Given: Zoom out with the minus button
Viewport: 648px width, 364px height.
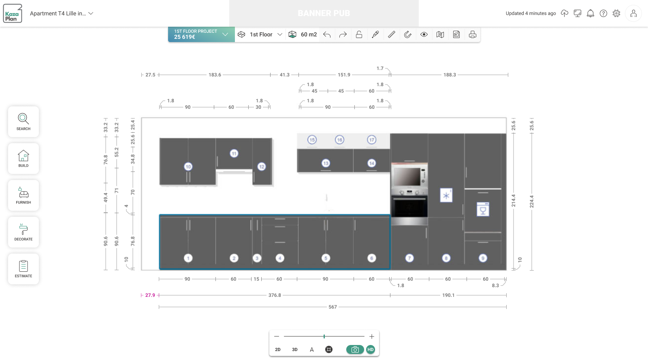Looking at the screenshot, I should tap(277, 336).
